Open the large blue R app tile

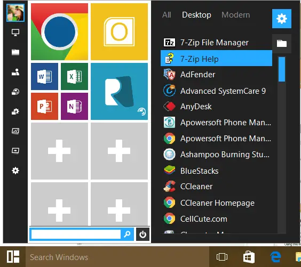(x=119, y=92)
